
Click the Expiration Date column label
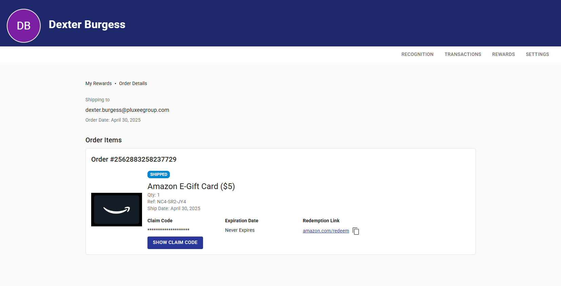(242, 221)
